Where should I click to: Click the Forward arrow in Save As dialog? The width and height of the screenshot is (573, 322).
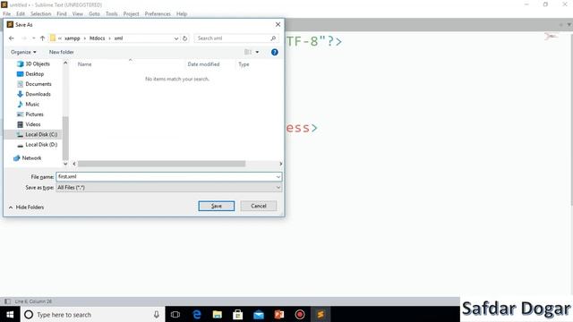24,38
